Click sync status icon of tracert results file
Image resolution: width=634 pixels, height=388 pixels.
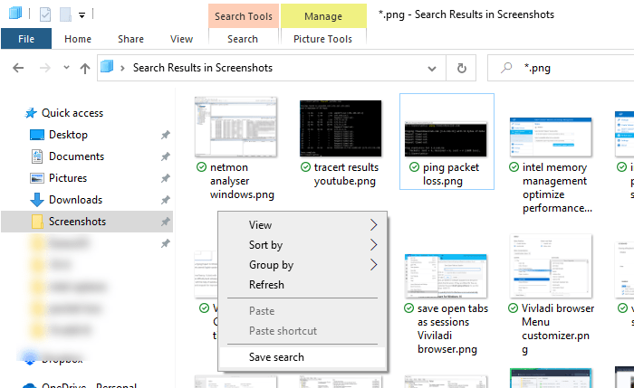(306, 167)
